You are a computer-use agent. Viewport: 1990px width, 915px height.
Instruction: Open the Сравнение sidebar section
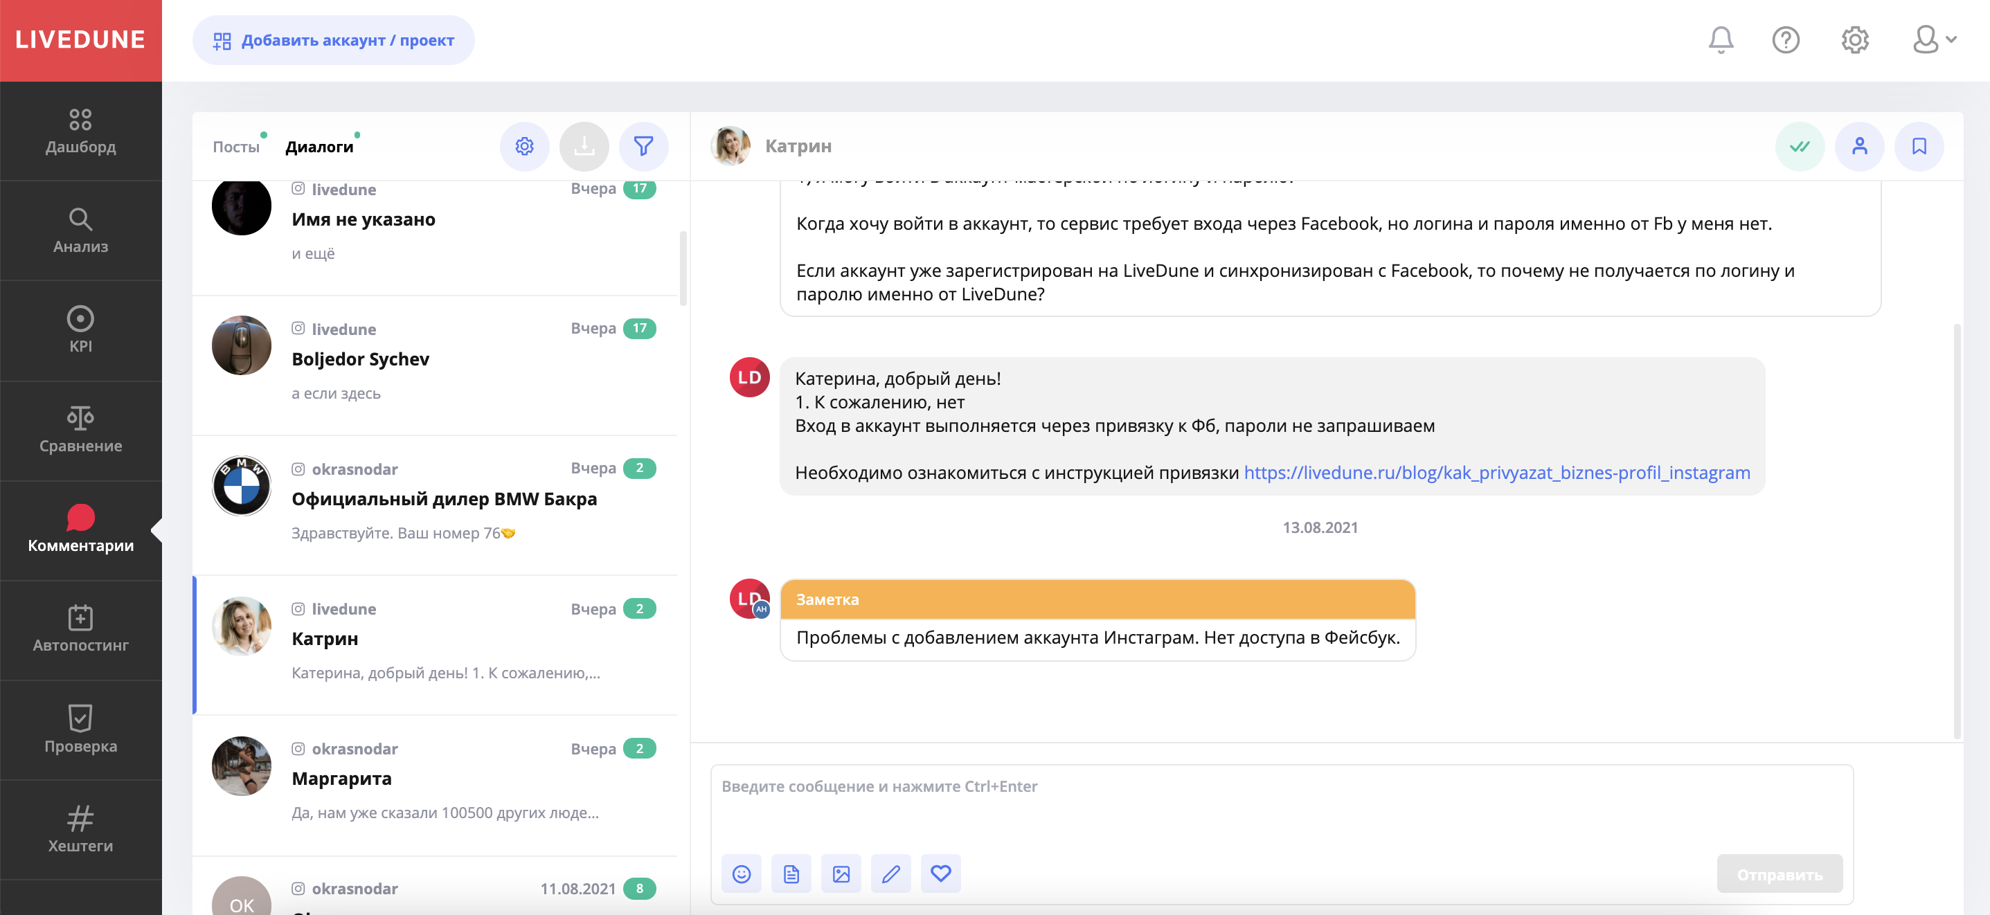tap(80, 430)
